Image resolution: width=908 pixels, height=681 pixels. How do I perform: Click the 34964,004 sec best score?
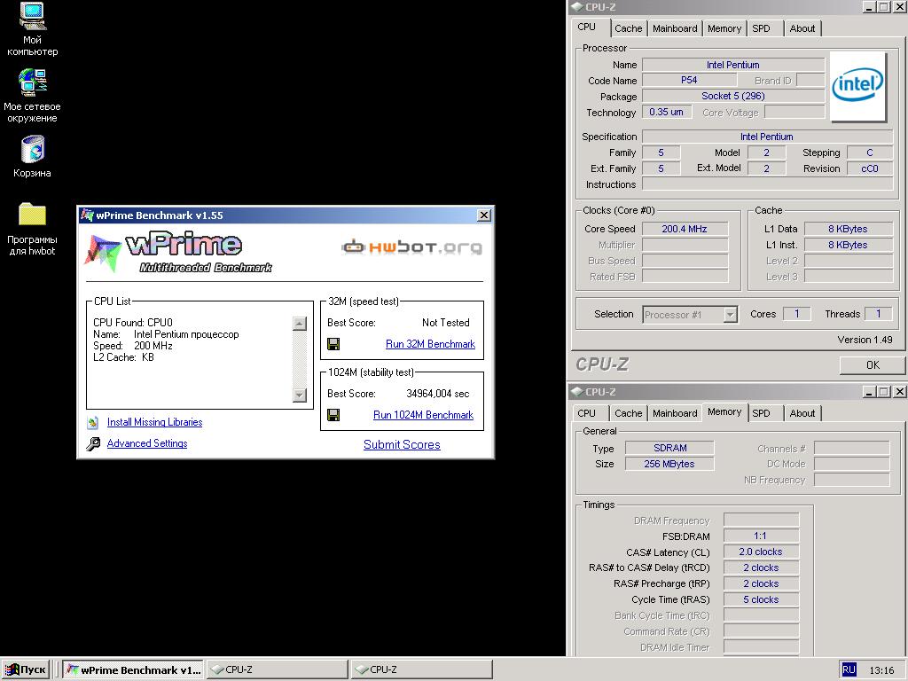tap(438, 394)
